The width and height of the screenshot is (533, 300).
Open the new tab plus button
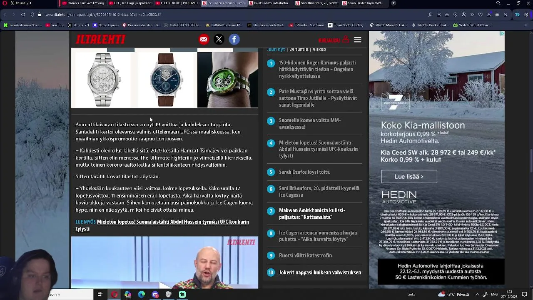[394, 3]
